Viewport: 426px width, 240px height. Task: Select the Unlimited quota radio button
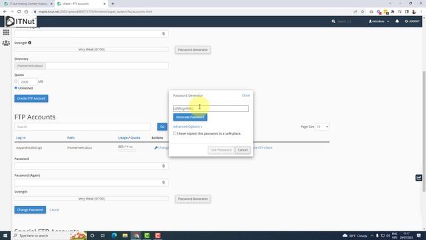16,88
